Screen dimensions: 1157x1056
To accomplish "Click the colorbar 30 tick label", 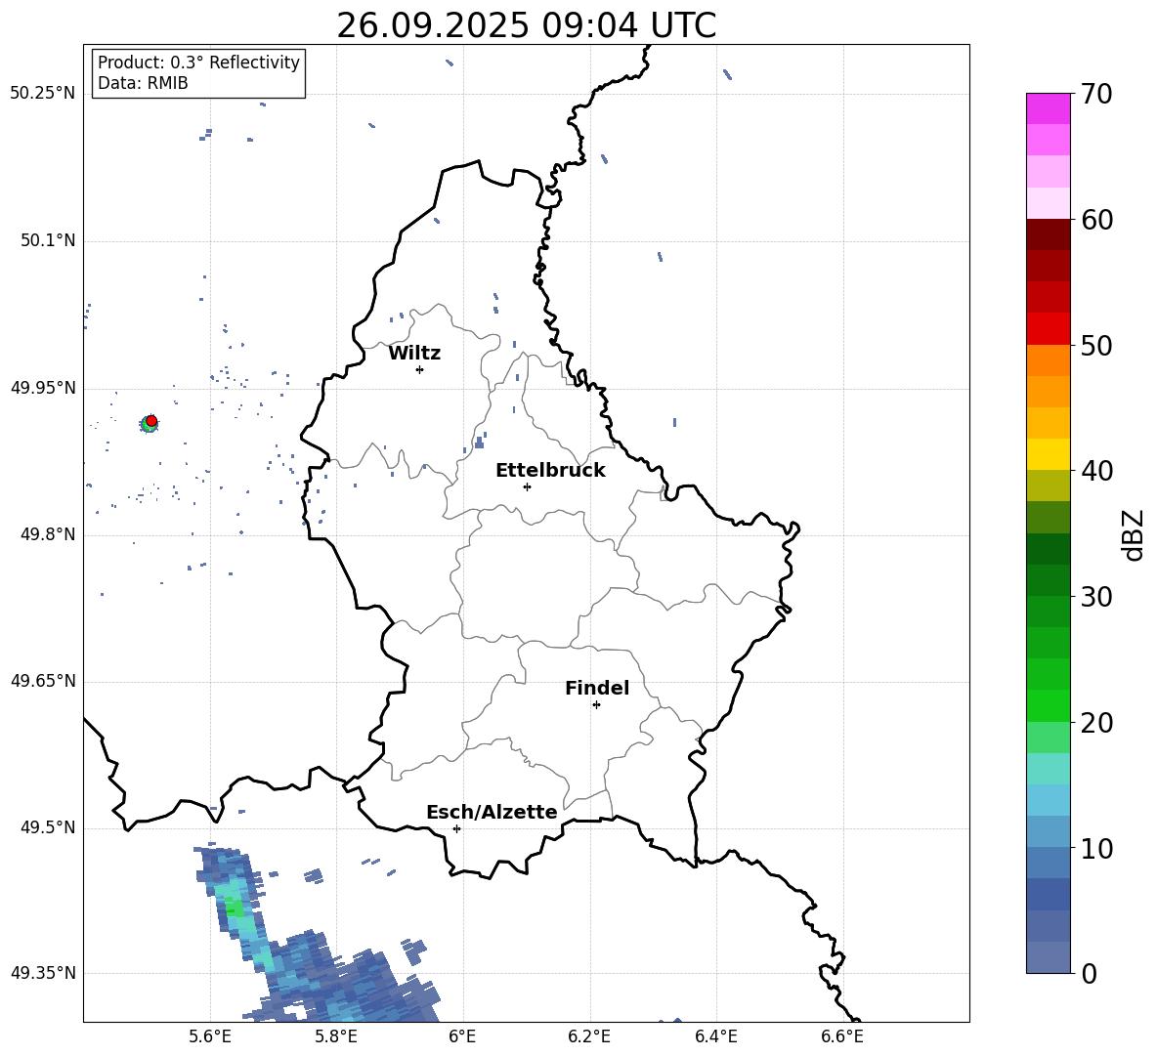I will click(1097, 597).
